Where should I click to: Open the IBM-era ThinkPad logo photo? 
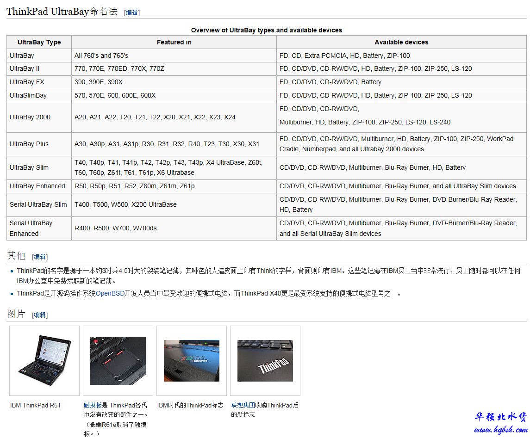pyautogui.click(x=192, y=361)
